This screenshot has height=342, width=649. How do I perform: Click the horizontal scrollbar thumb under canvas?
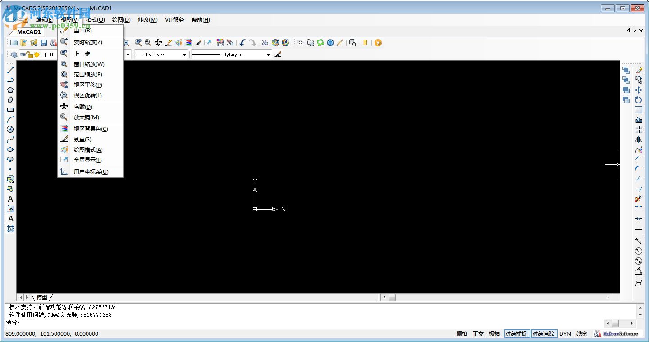click(392, 297)
